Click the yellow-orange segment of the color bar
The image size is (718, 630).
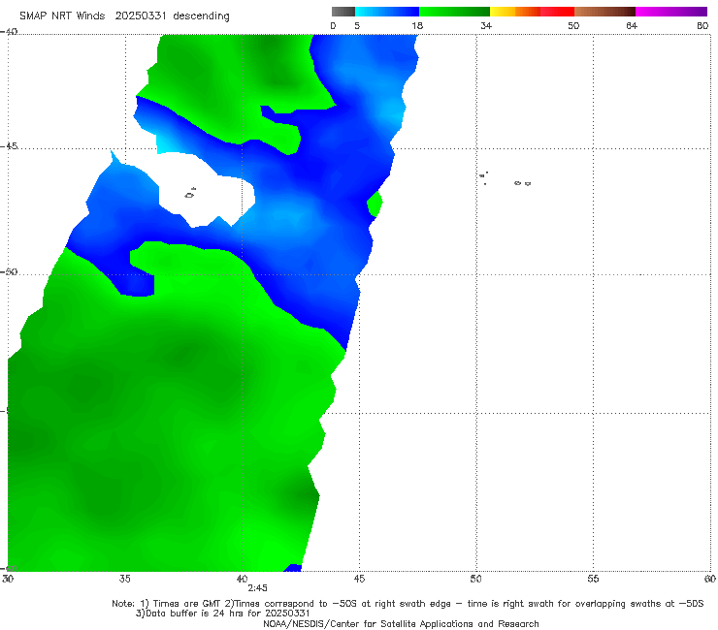pyautogui.click(x=515, y=12)
